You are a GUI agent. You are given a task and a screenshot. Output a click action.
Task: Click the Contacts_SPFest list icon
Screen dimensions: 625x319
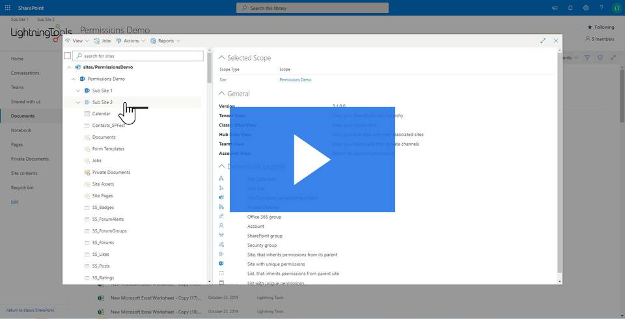87,126
